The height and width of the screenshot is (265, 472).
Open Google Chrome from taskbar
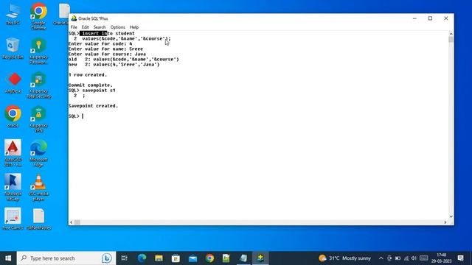click(209, 258)
